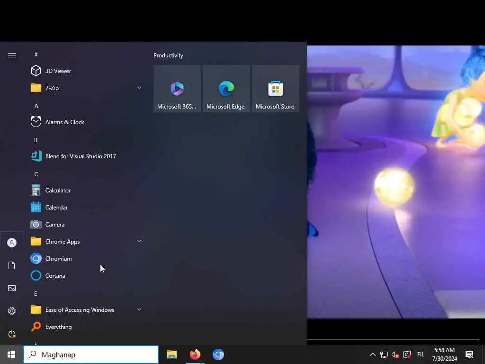Expand Ease of Access ng Windows chevron
The height and width of the screenshot is (364, 485).
coord(139,309)
